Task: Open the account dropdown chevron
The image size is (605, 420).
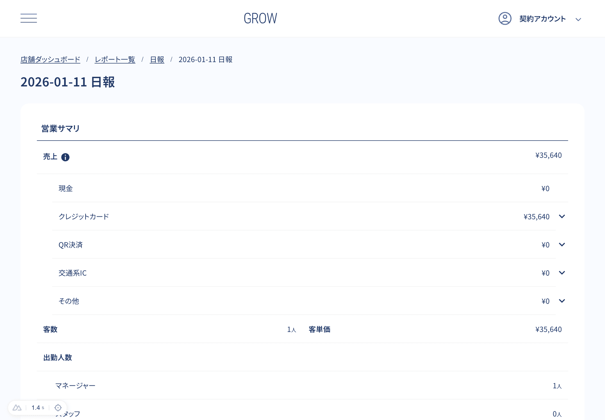Action: click(578, 20)
